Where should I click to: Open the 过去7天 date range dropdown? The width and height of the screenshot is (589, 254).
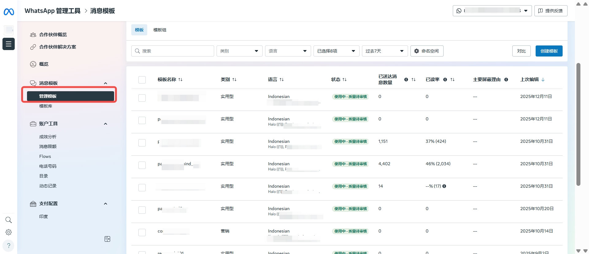pyautogui.click(x=385, y=51)
